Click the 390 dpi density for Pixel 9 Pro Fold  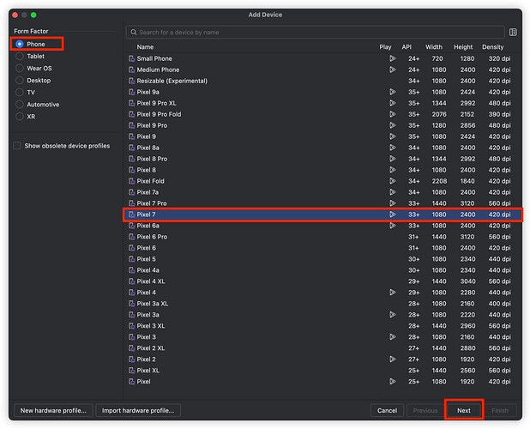pyautogui.click(x=499, y=114)
